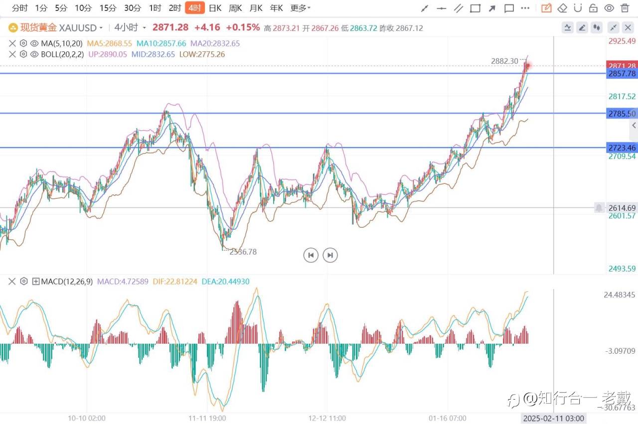This screenshot has height=424, width=638.
Task: Select the trend line drawing tool
Action: click(425, 8)
